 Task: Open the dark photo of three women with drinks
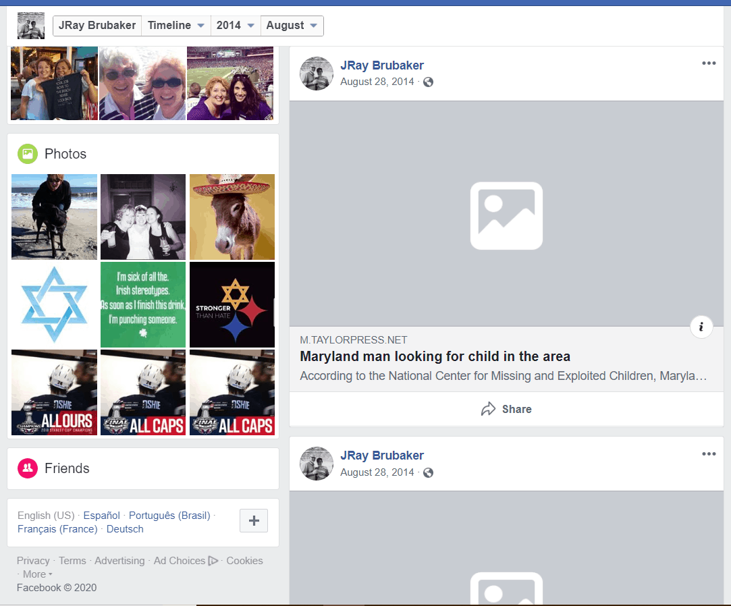(x=143, y=217)
